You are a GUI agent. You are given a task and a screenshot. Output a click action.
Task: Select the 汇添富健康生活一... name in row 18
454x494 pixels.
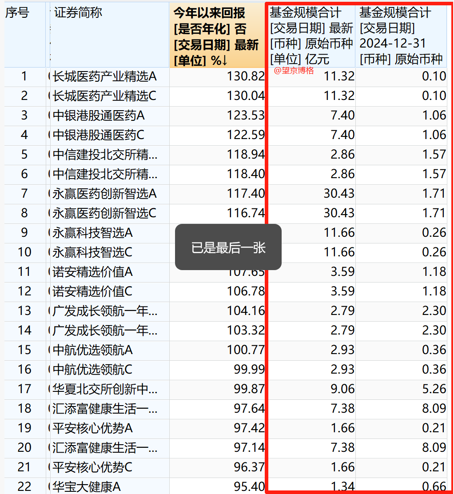(x=105, y=409)
